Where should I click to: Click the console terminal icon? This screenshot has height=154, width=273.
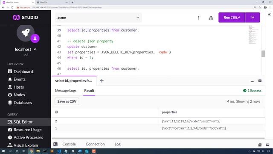(x=55, y=144)
